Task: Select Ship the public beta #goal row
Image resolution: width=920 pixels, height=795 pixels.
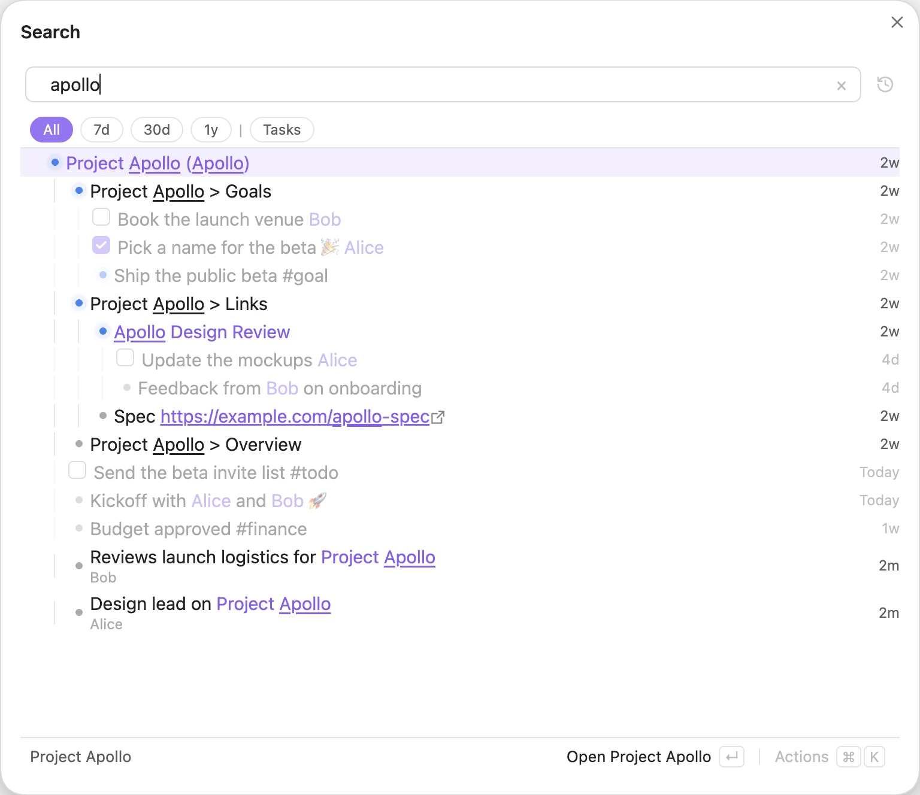Action: click(460, 275)
